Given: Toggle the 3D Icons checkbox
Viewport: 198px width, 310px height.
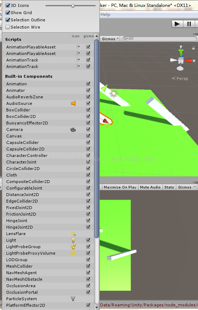Looking at the screenshot, I should coord(8,5).
